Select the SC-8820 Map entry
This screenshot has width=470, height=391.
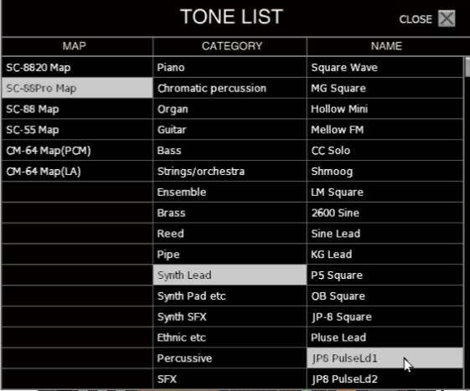[x=77, y=68]
